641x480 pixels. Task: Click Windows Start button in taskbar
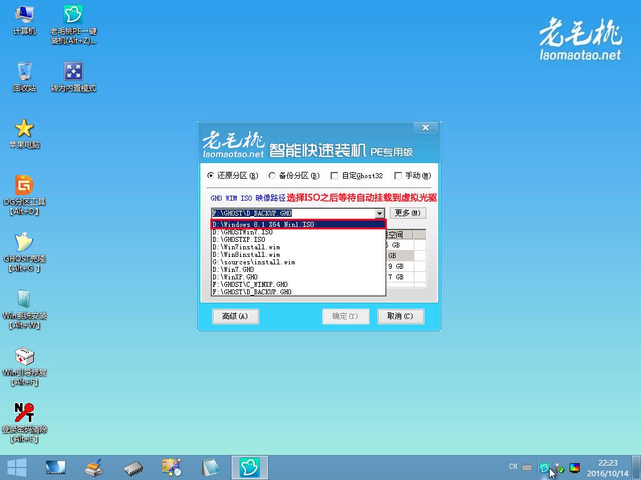16,467
